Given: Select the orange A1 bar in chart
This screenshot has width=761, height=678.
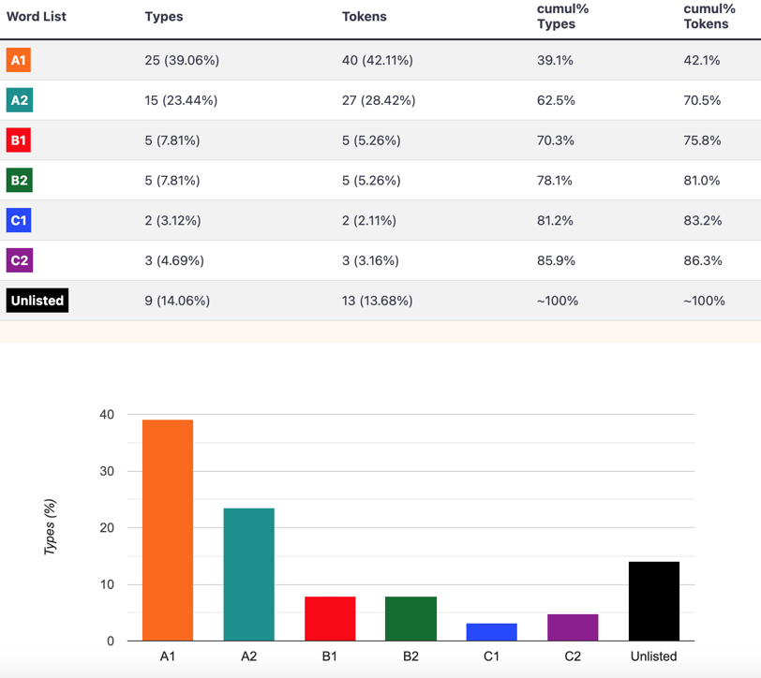Looking at the screenshot, I should (168, 530).
